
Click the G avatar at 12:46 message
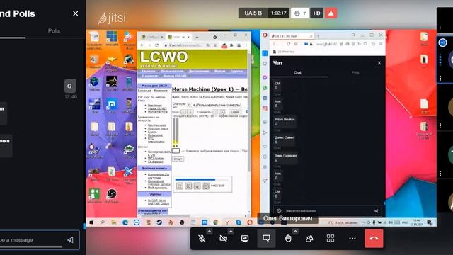click(69, 86)
